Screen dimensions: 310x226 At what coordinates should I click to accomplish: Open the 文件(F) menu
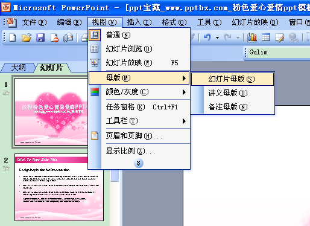[x=34, y=22]
